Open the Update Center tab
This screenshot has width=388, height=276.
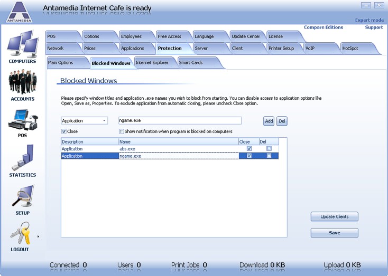coord(246,36)
